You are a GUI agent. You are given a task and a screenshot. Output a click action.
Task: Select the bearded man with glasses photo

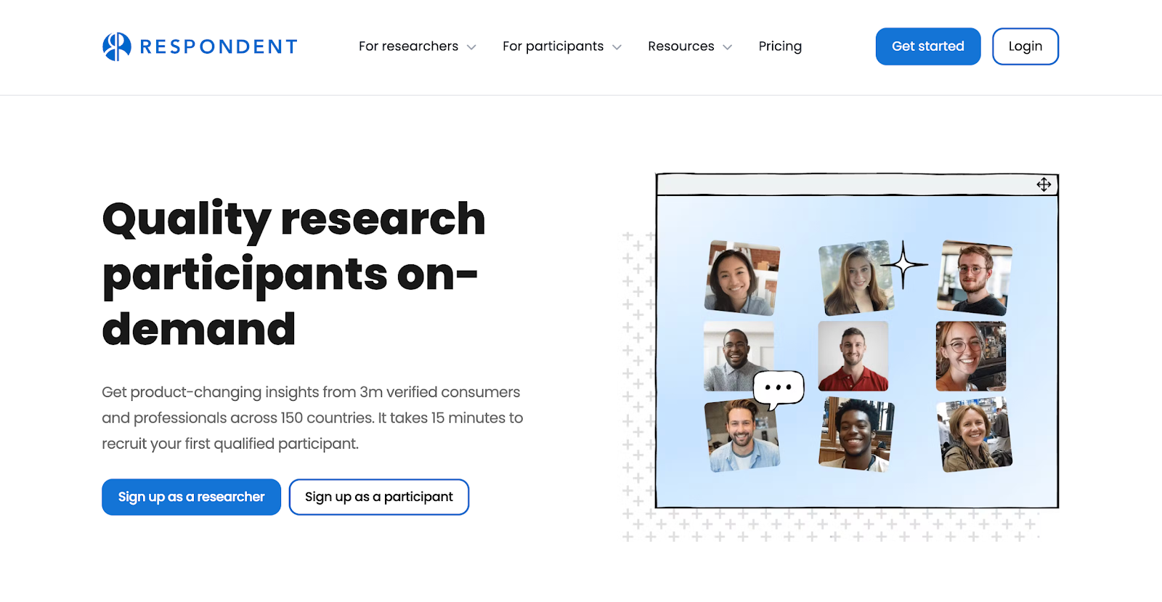click(x=974, y=277)
